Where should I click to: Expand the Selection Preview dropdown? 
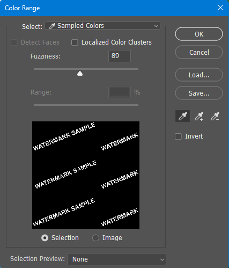[x=116, y=259]
